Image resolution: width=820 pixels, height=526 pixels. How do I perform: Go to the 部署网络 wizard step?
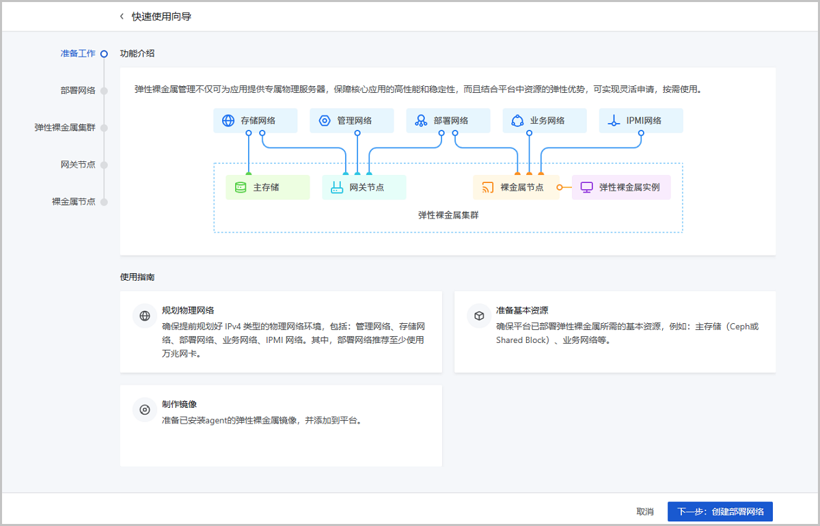pyautogui.click(x=78, y=90)
